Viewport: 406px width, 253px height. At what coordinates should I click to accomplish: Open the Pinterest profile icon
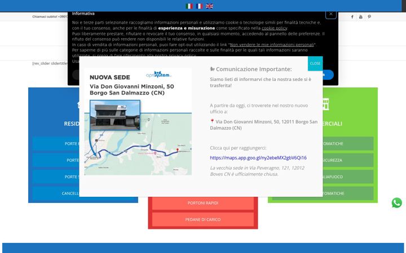tap(369, 17)
